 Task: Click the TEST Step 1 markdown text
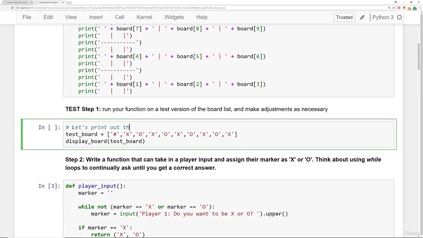point(197,109)
